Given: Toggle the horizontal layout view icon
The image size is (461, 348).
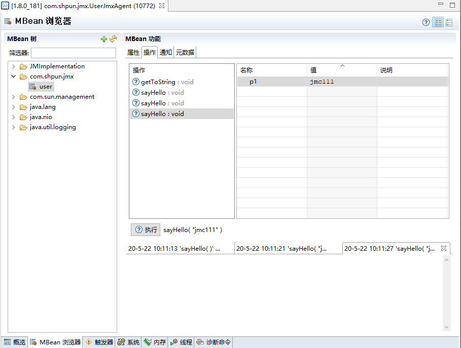Looking at the screenshot, I should tap(449, 22).
